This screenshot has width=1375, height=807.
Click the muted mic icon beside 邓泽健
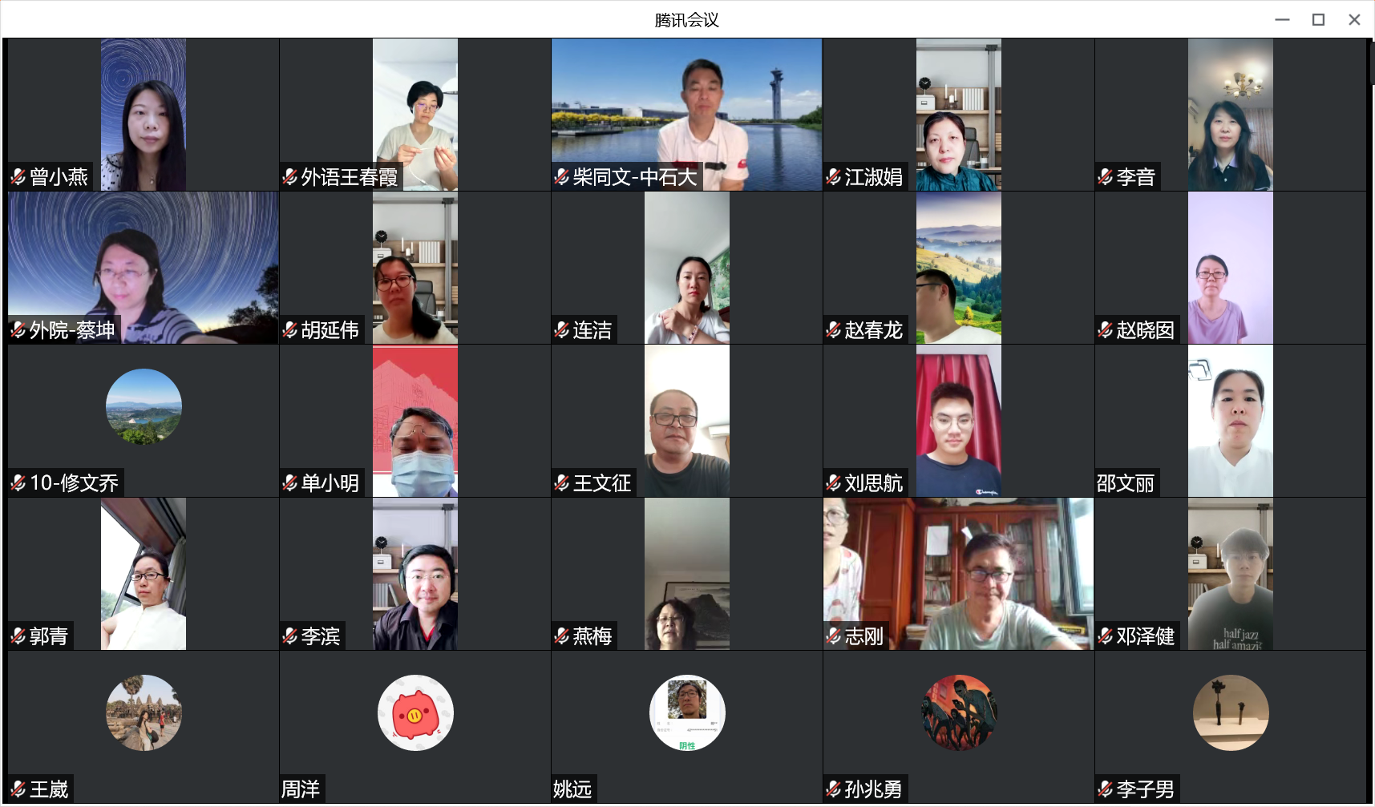click(x=1106, y=636)
